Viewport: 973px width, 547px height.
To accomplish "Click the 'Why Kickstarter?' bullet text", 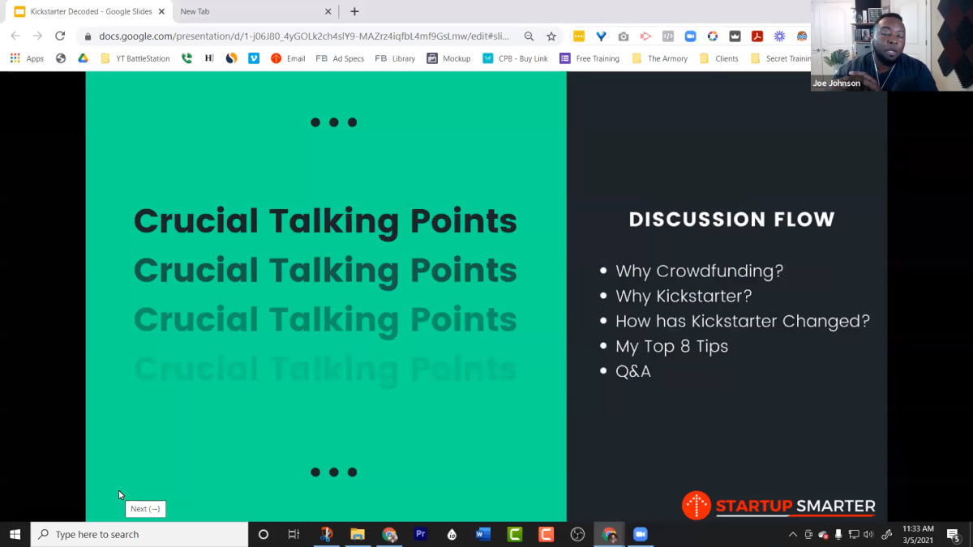I will coord(684,296).
